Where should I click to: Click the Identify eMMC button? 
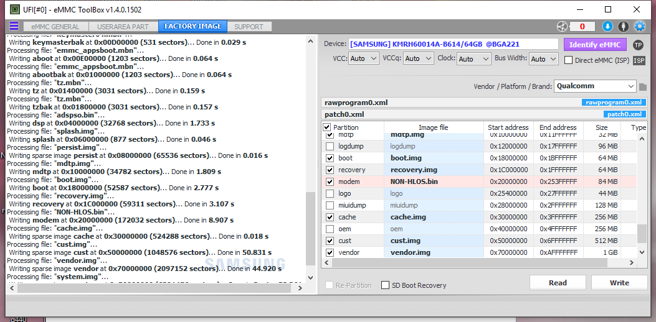[x=595, y=45]
